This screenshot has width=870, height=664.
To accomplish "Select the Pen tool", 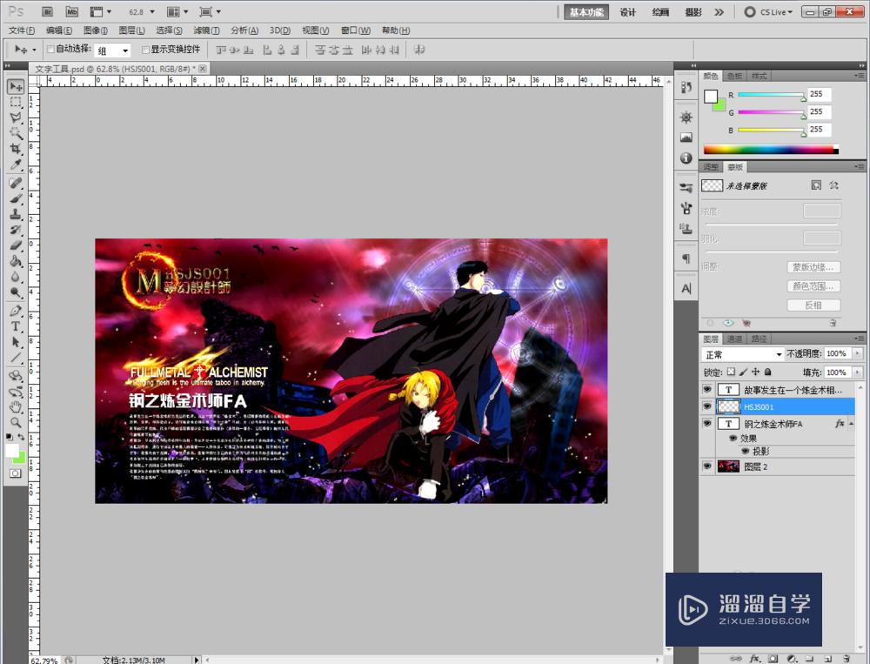I will tap(16, 311).
